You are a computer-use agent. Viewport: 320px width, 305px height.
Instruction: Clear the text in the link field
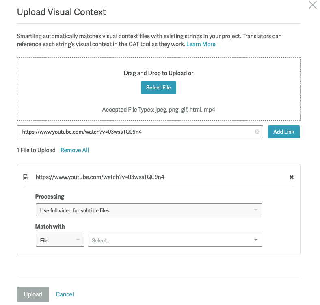pos(257,132)
